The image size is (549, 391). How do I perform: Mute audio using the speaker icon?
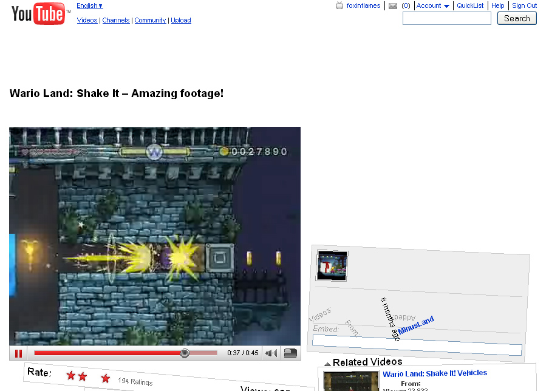coord(271,353)
